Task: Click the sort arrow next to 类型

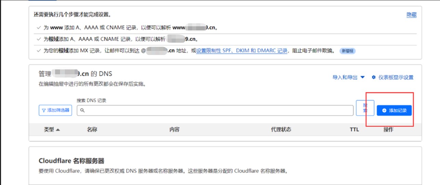Action: click(58, 130)
